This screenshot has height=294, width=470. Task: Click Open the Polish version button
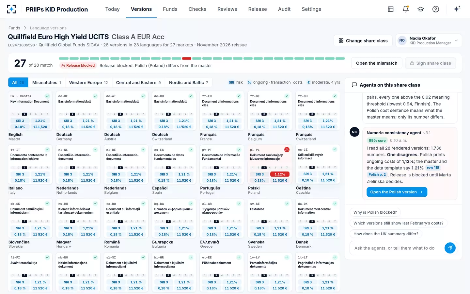(397, 192)
